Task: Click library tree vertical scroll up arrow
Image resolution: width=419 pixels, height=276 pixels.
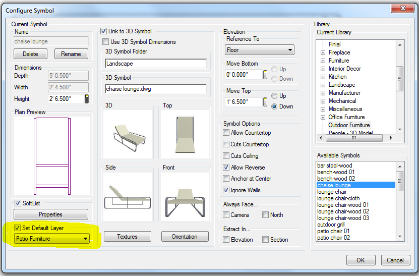Action: [400, 45]
